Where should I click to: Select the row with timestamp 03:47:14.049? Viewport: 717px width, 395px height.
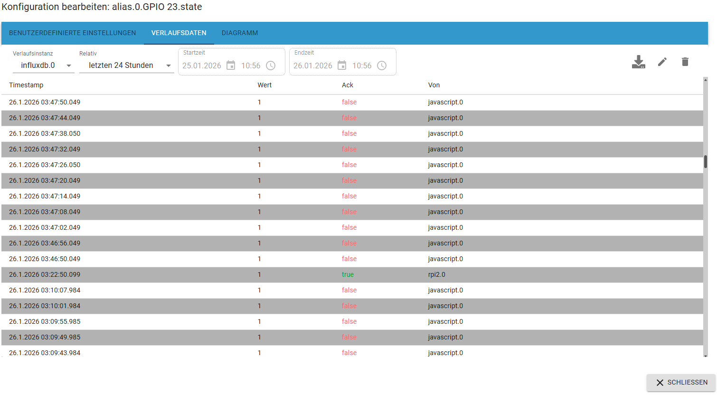352,196
